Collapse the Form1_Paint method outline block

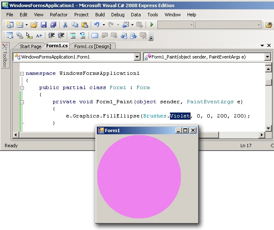(22, 102)
